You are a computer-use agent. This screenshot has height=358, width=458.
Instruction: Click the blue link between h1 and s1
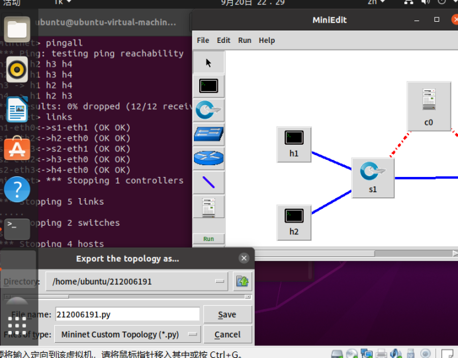click(x=332, y=161)
